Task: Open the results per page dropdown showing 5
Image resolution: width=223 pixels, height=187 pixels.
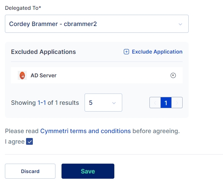Action: click(x=103, y=103)
